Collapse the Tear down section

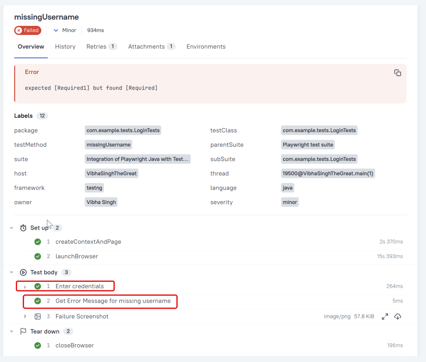coord(12,332)
